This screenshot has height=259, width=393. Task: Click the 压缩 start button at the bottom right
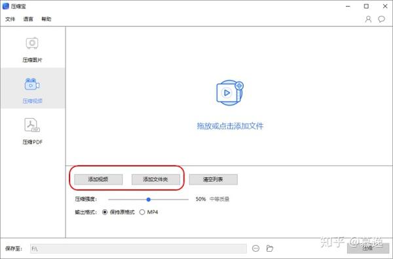tap(367, 249)
